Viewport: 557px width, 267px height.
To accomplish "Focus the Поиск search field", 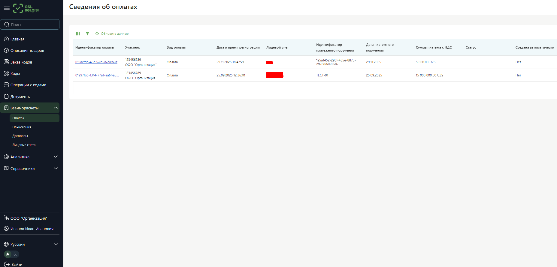I will pyautogui.click(x=30, y=25).
